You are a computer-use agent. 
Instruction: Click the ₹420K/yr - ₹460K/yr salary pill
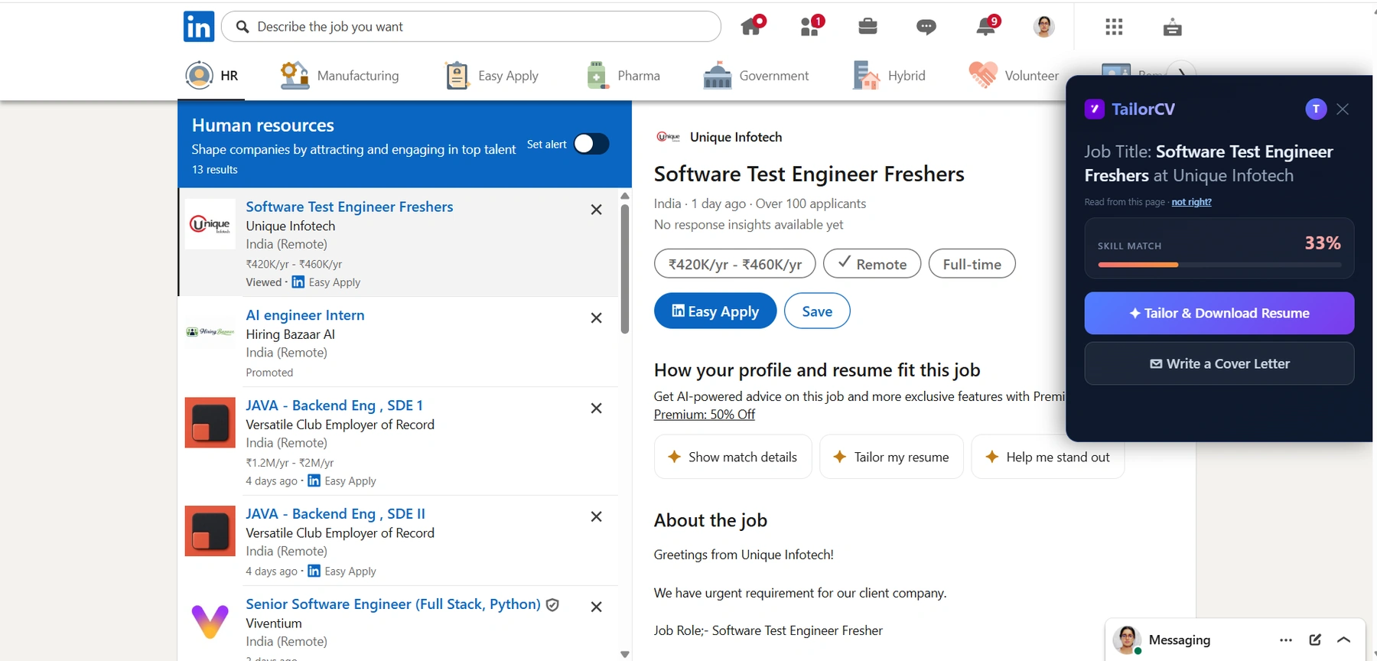click(735, 264)
